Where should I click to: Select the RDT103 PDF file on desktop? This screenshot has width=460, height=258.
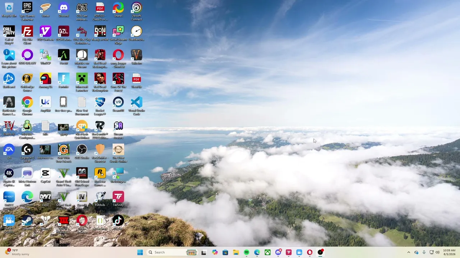[x=100, y=11]
